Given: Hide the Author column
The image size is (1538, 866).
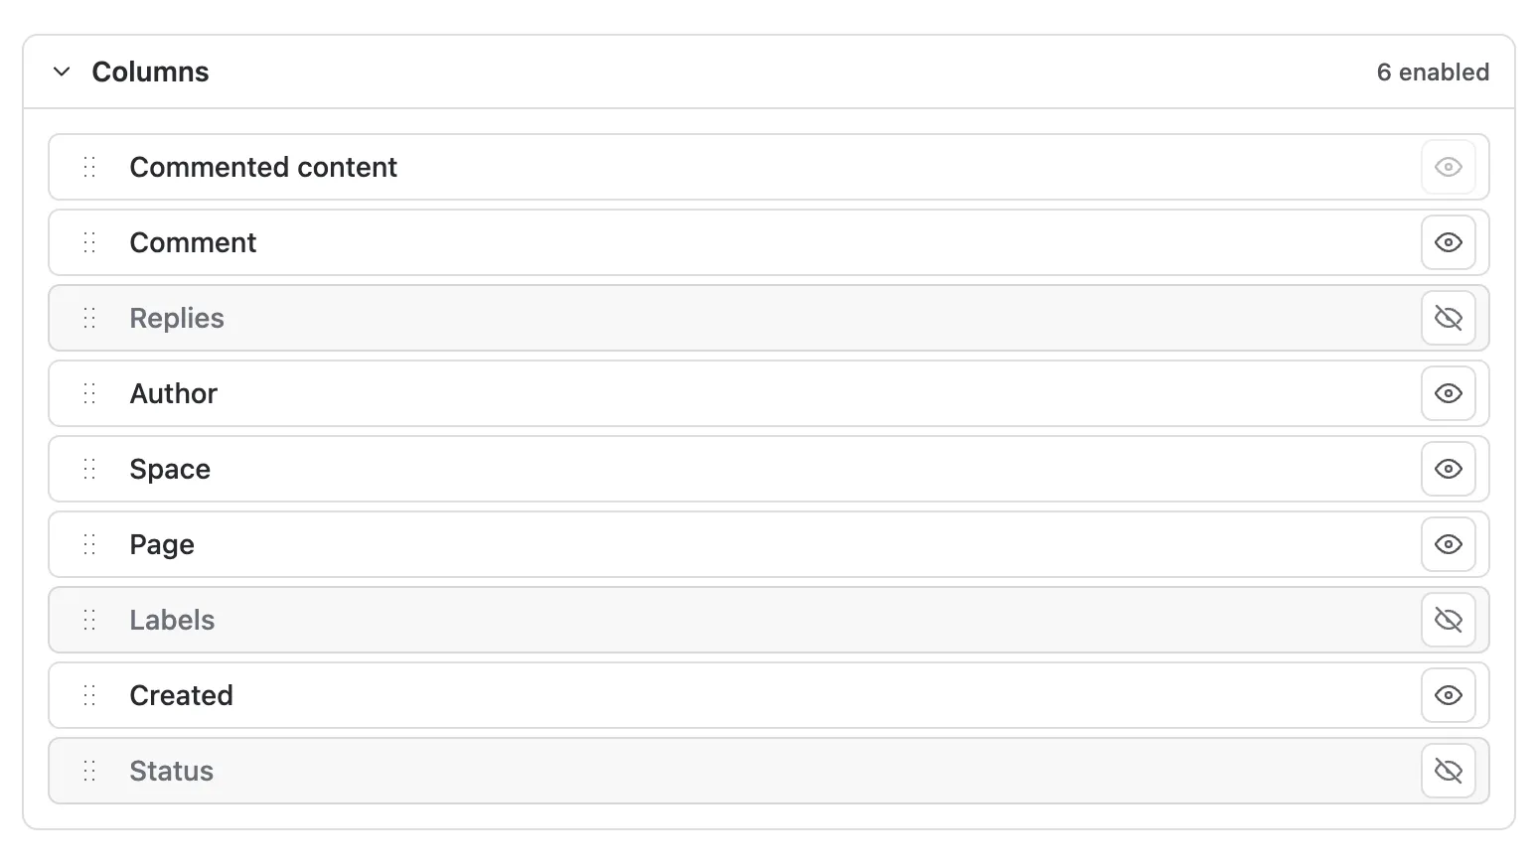Looking at the screenshot, I should coord(1448,393).
